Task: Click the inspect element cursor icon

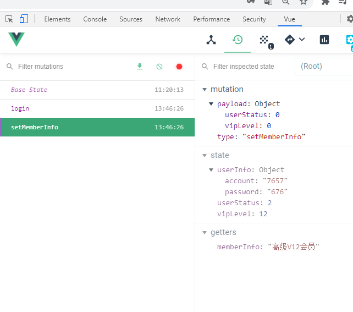Action: pos(9,19)
